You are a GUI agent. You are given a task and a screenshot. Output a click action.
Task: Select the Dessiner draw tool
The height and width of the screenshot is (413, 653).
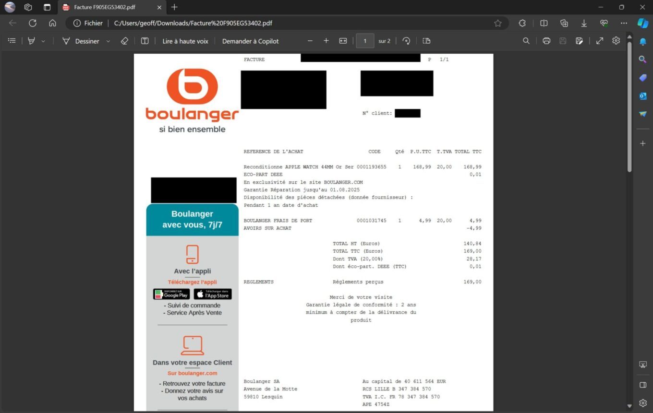pos(81,41)
